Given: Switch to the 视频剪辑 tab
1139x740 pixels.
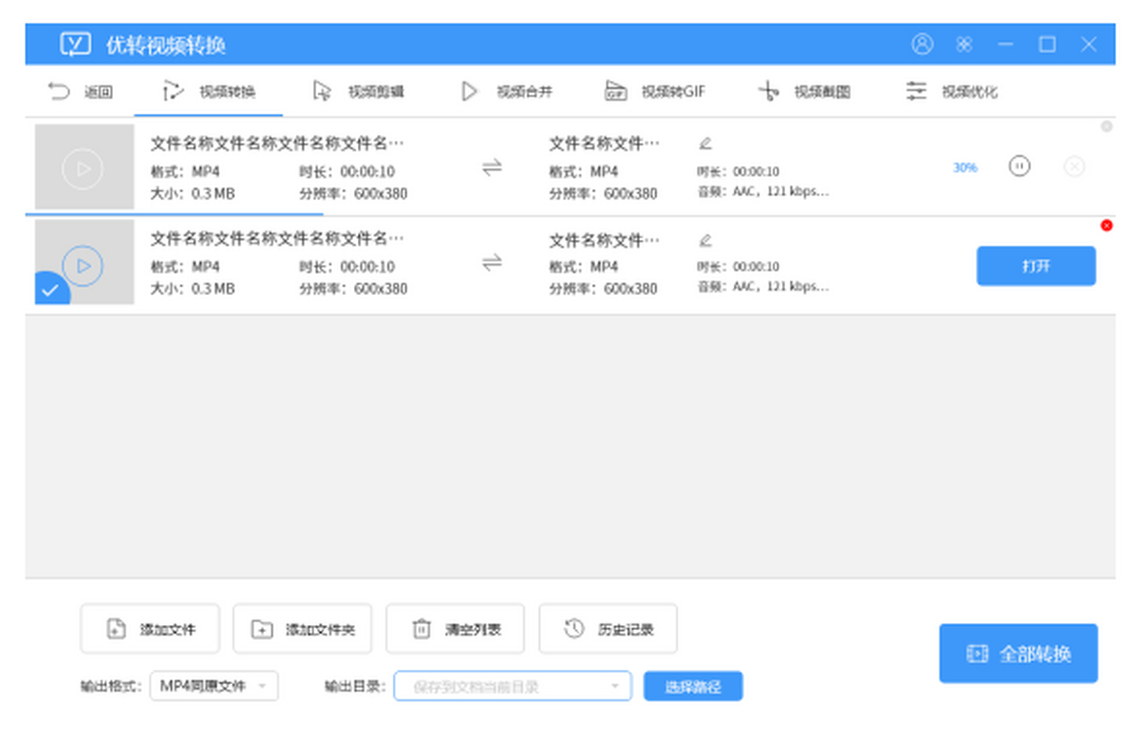Looking at the screenshot, I should (x=359, y=92).
